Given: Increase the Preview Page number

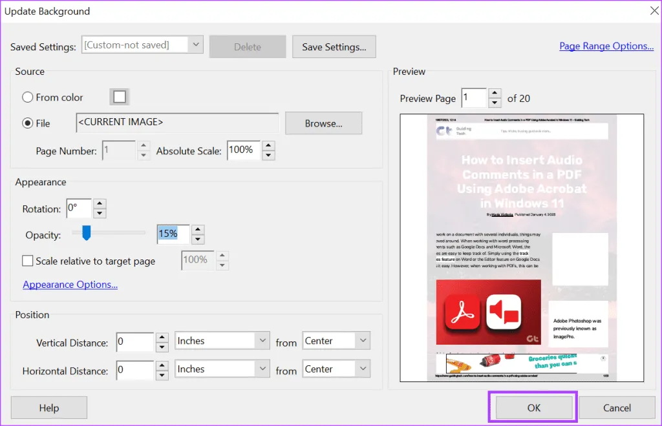Looking at the screenshot, I should (495, 94).
